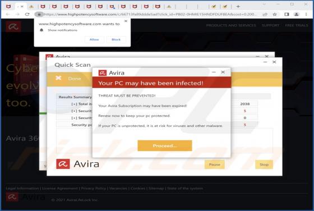Open a new tab with plus button
314x211 pixels.
[238, 6]
